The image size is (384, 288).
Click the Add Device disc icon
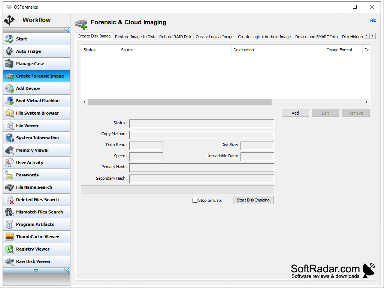click(9, 88)
